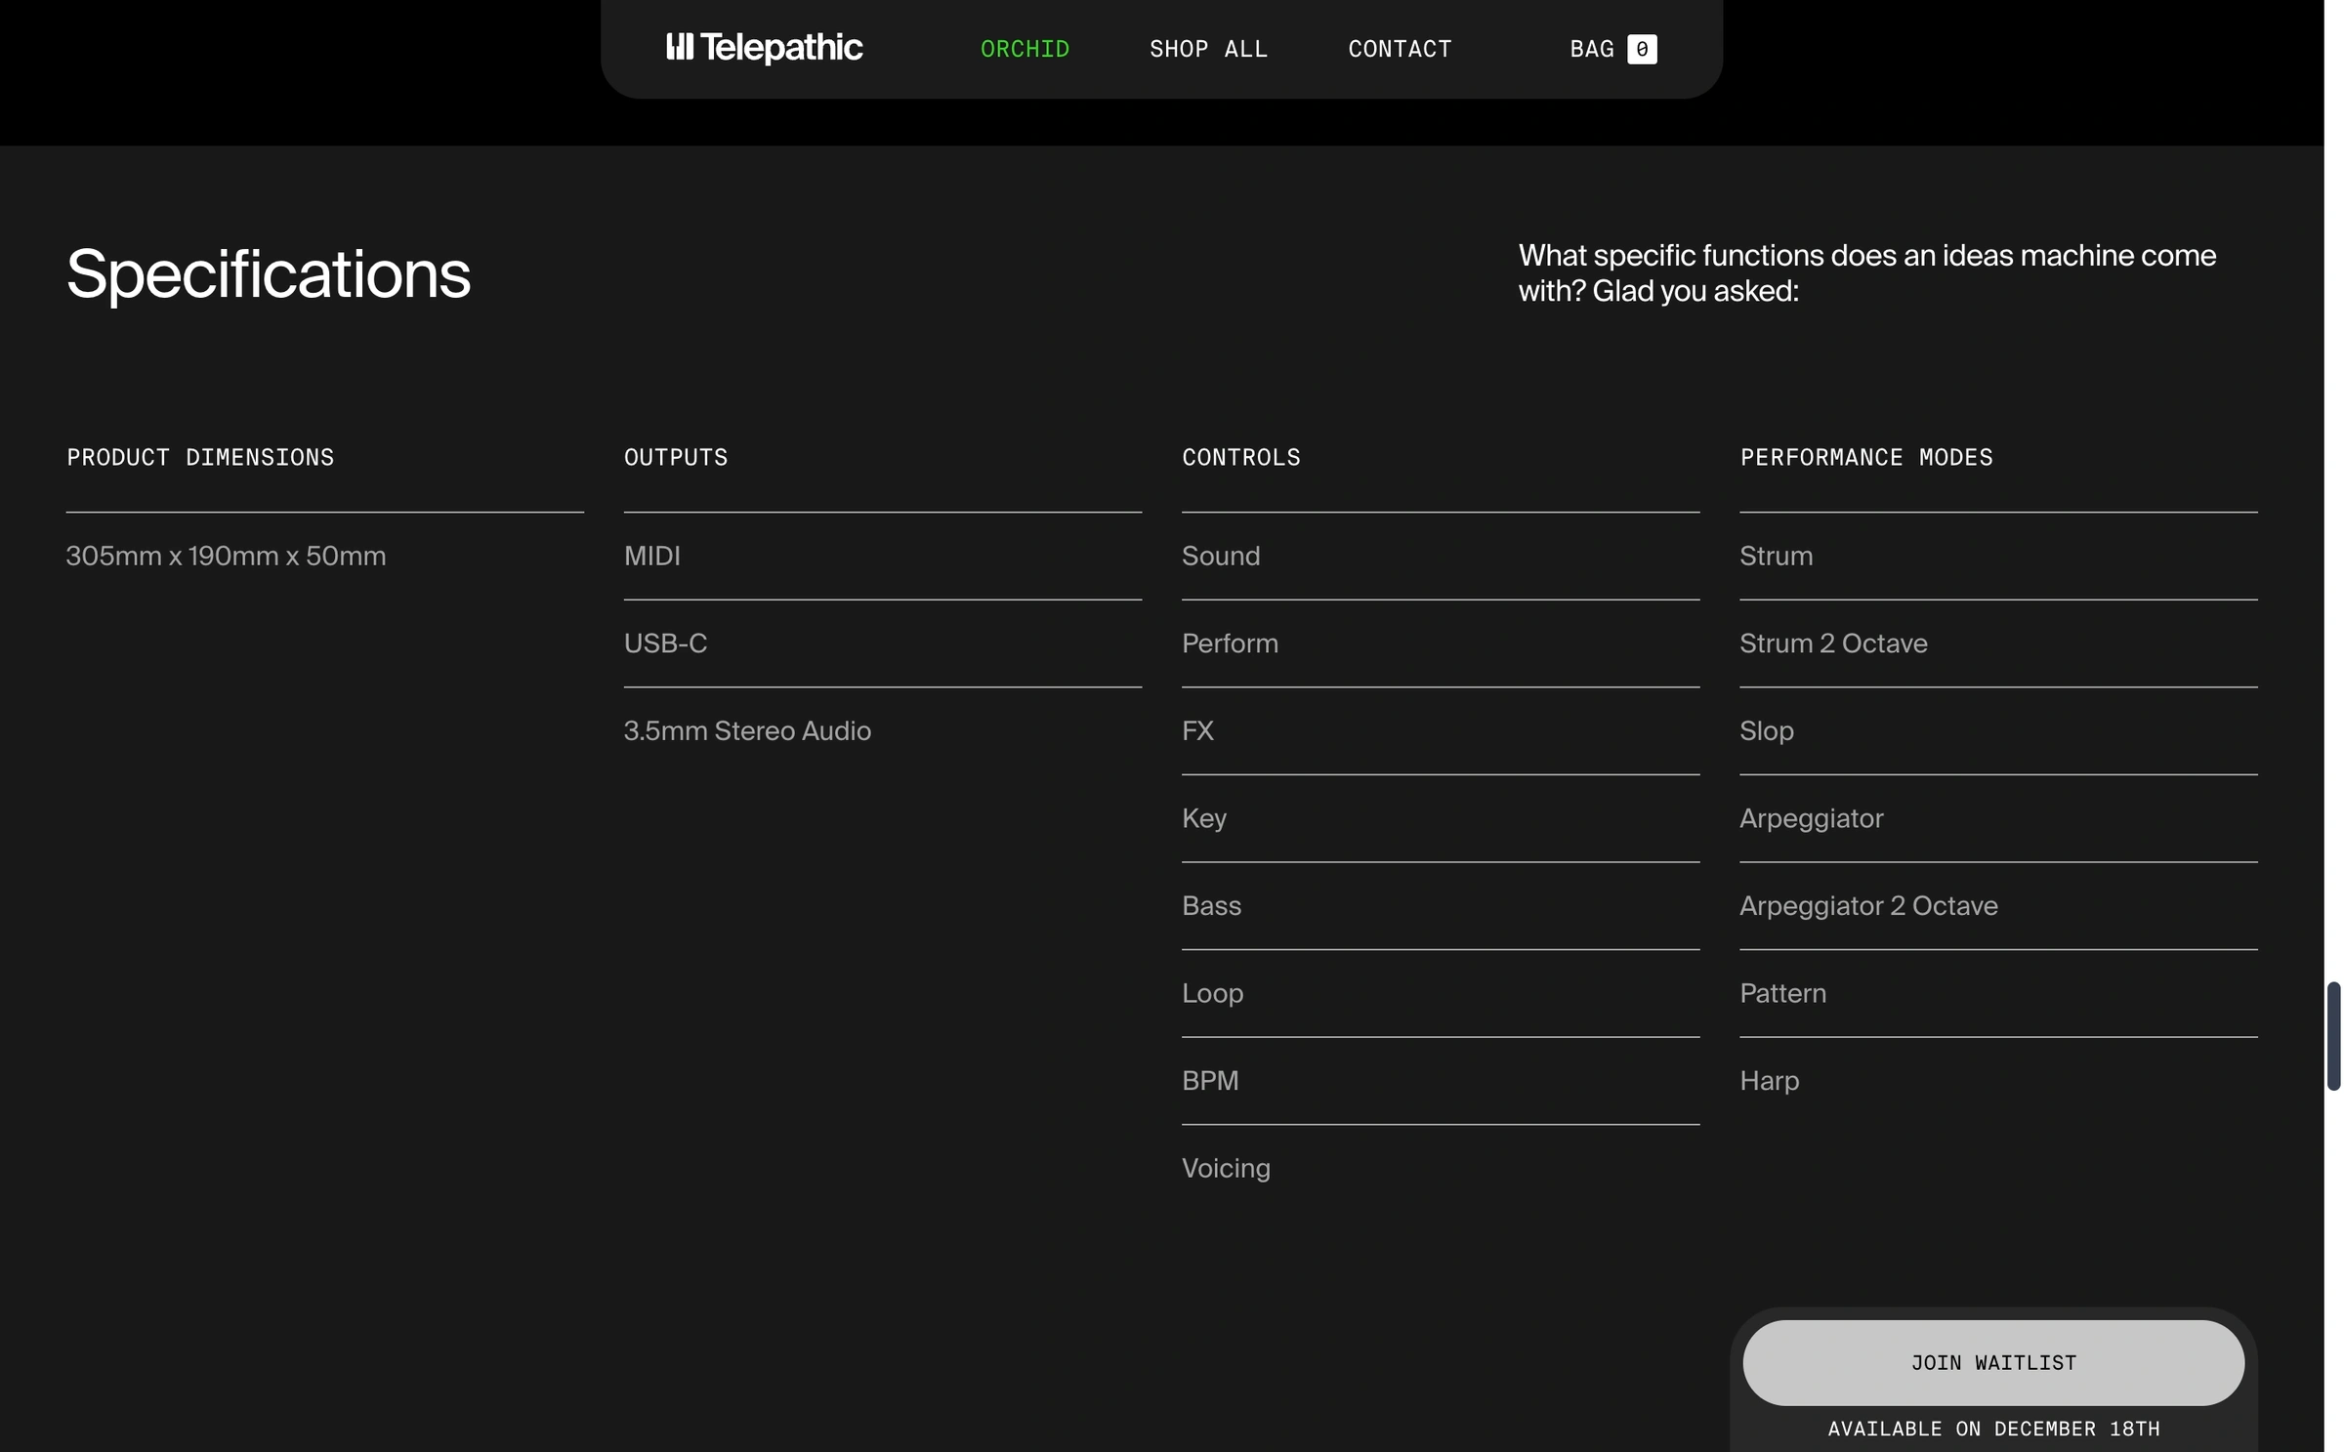Click the Voicing control entry
This screenshot has height=1452, width=2344.
coord(1225,1168)
